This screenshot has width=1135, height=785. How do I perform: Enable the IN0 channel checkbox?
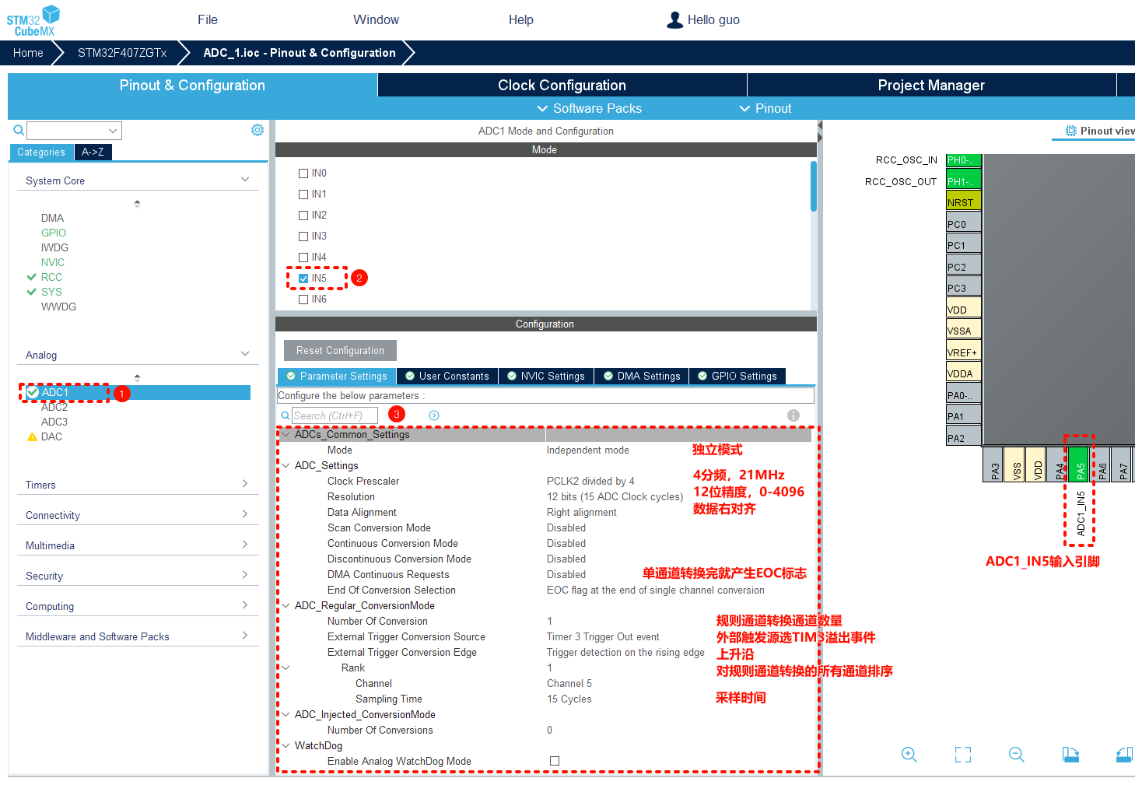point(303,173)
